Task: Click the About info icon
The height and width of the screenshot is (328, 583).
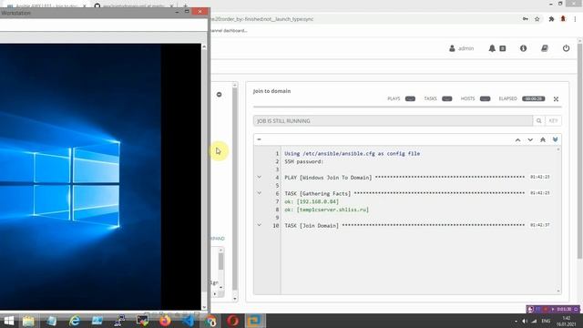Action: tap(523, 48)
